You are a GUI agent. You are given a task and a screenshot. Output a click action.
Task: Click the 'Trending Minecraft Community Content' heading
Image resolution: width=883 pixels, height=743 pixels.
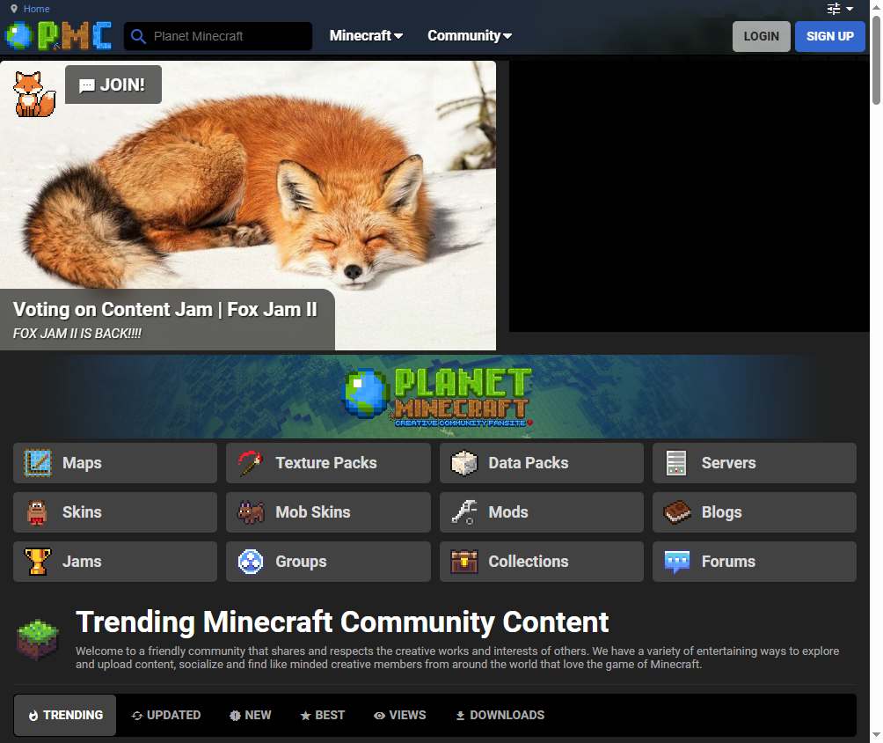(342, 622)
